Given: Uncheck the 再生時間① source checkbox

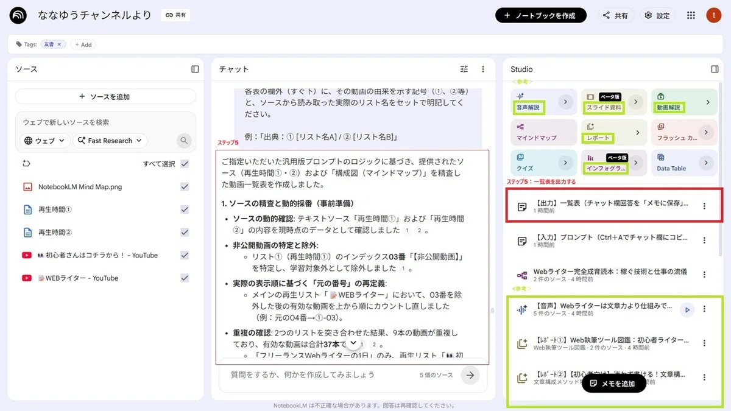Looking at the screenshot, I should (185, 209).
